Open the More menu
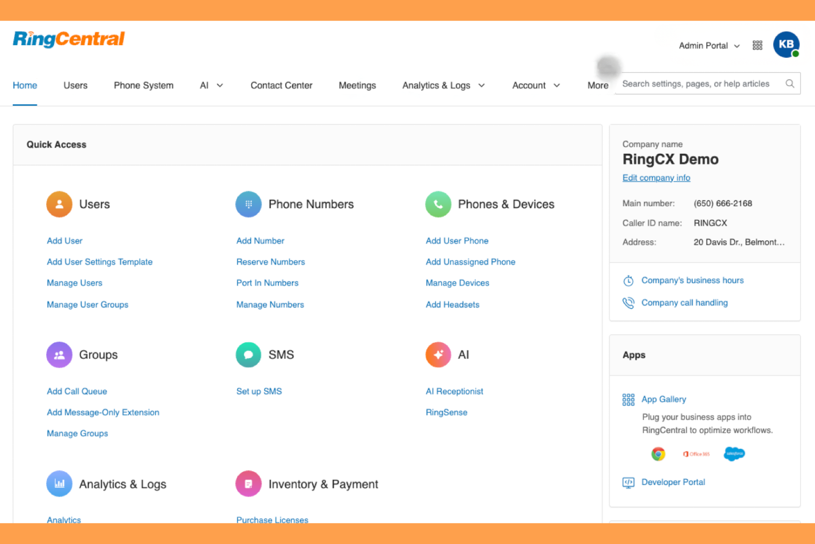Screen dimensions: 815x544 pyautogui.click(x=598, y=85)
